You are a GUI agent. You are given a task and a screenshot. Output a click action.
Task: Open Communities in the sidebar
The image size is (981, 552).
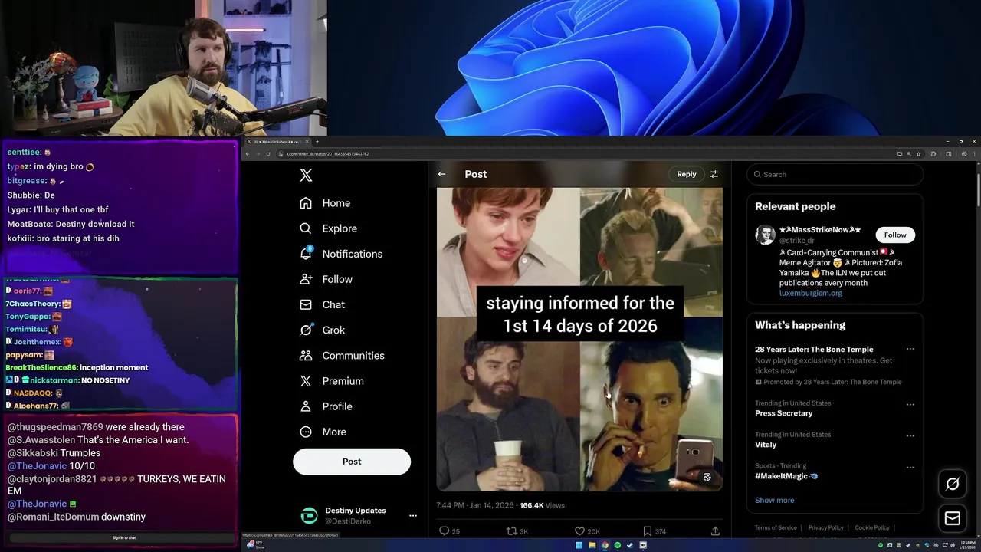342,355
